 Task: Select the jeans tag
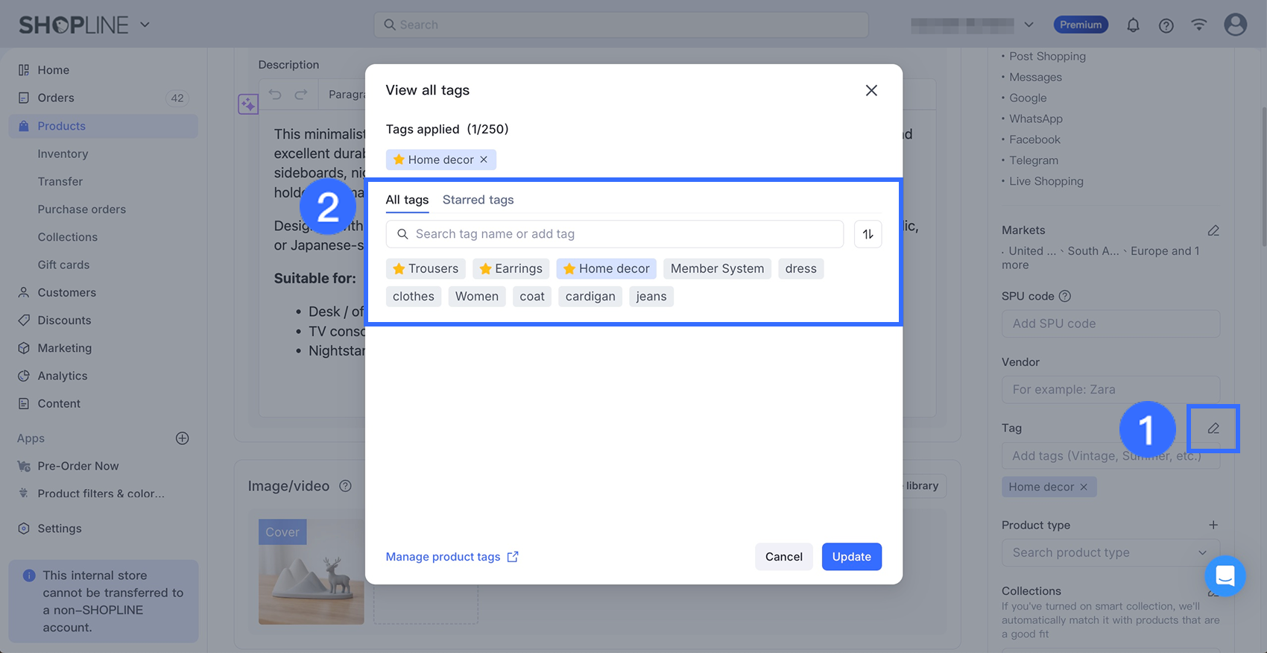651,296
